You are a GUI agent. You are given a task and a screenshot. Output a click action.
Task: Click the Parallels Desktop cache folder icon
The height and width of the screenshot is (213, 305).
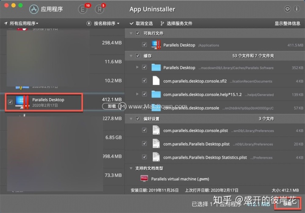pos(156,67)
